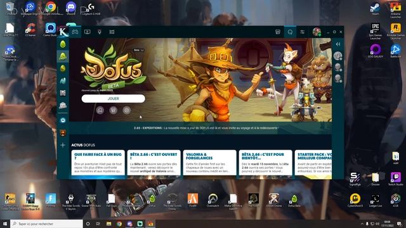Open the 2.65 Expéditions update banner

click(x=200, y=128)
